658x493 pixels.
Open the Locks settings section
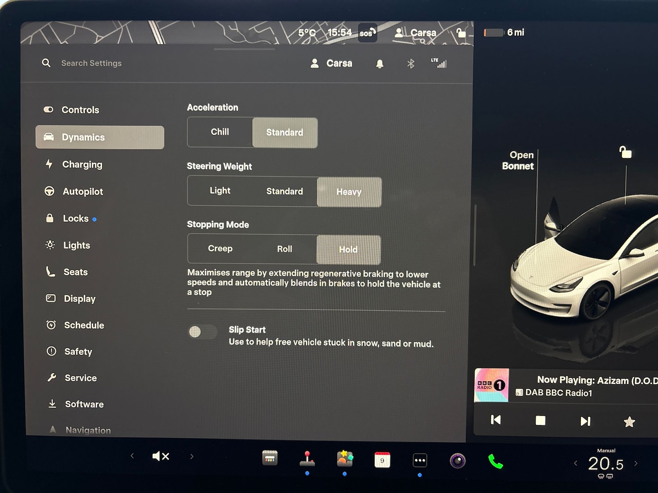(76, 218)
